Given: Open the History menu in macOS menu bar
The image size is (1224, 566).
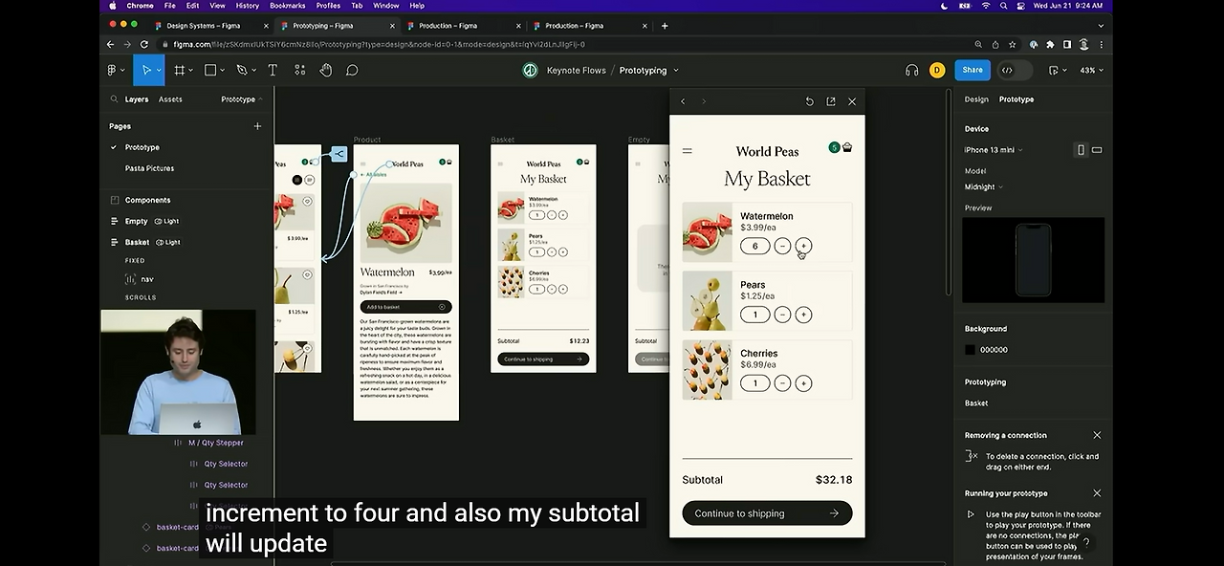Looking at the screenshot, I should point(247,6).
